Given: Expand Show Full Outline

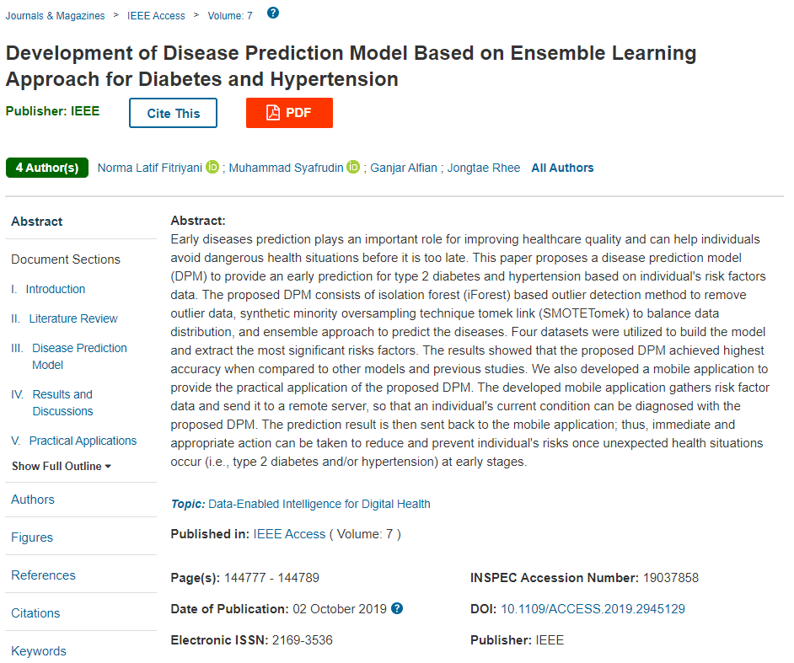Looking at the screenshot, I should (x=62, y=466).
